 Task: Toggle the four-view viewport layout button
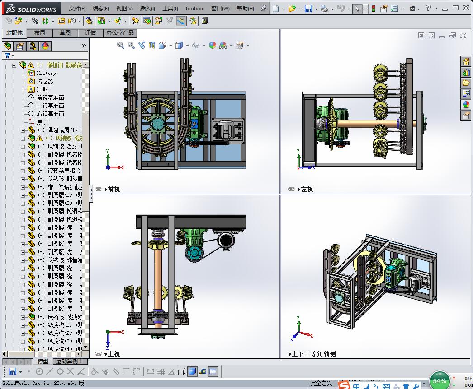[x=213, y=371]
